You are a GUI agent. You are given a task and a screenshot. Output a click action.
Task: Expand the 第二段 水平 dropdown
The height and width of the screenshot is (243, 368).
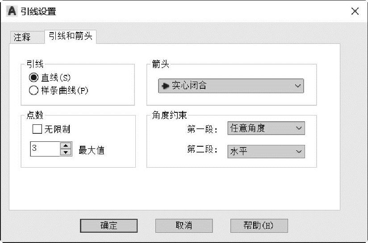[266, 152]
